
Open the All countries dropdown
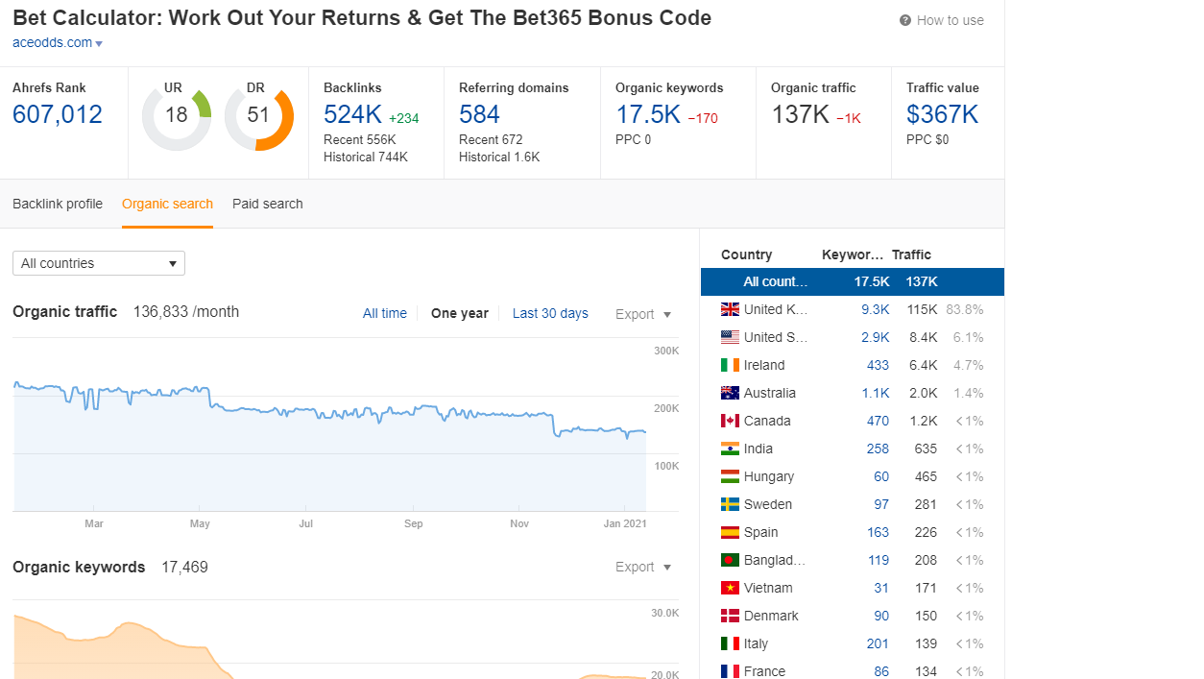tap(99, 263)
